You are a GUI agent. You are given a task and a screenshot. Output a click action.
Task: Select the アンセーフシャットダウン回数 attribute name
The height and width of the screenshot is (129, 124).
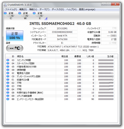pos(29,77)
